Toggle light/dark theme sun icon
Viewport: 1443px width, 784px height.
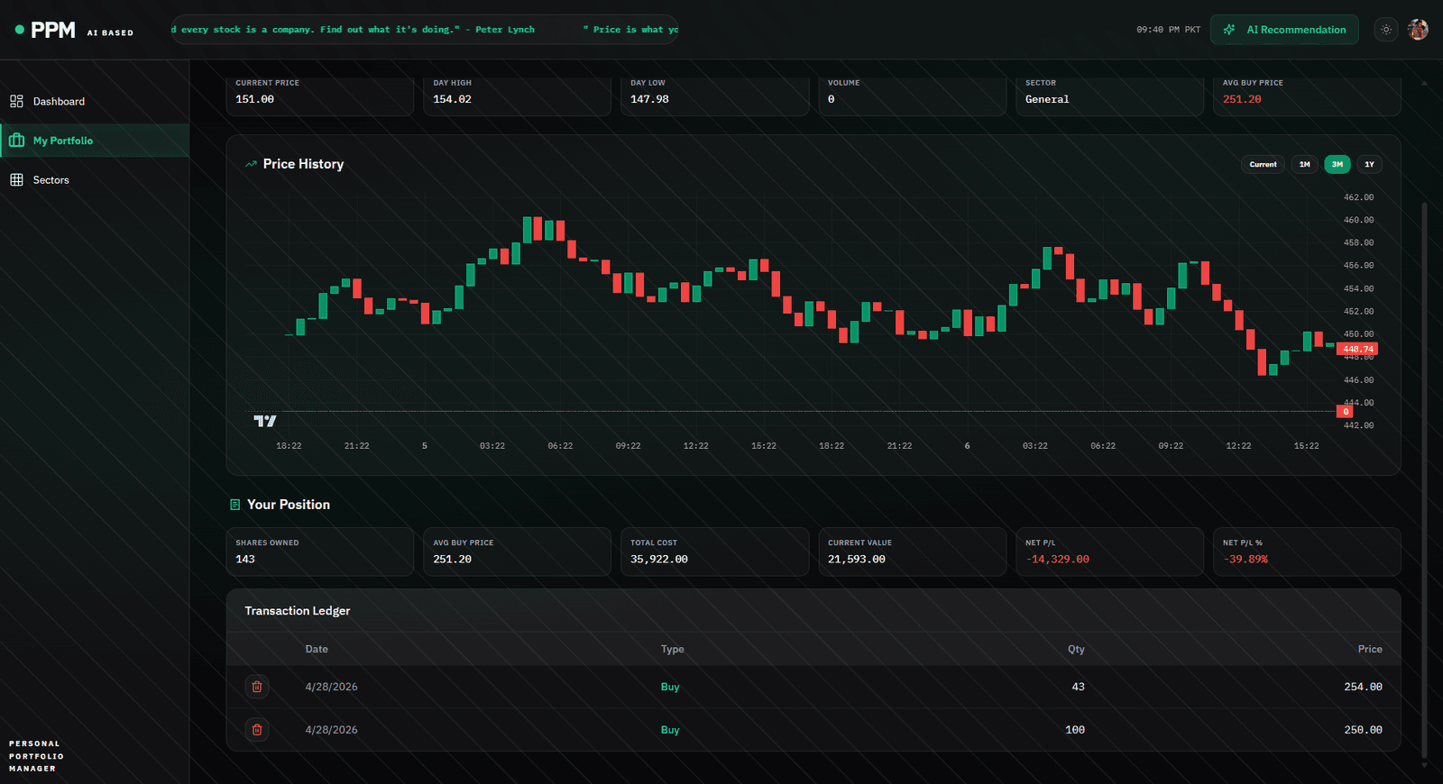pyautogui.click(x=1386, y=30)
